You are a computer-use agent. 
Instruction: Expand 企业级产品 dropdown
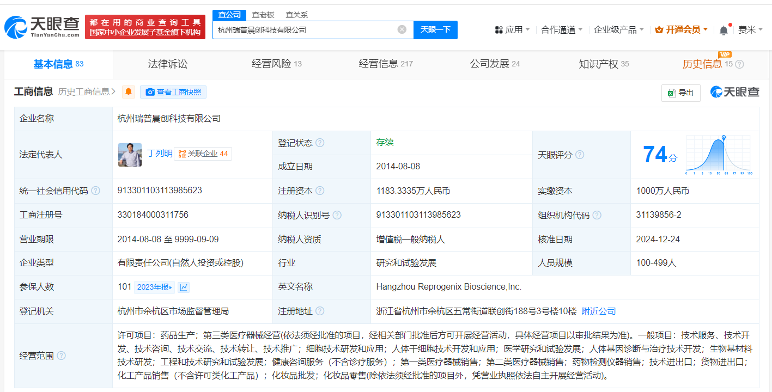click(x=618, y=30)
